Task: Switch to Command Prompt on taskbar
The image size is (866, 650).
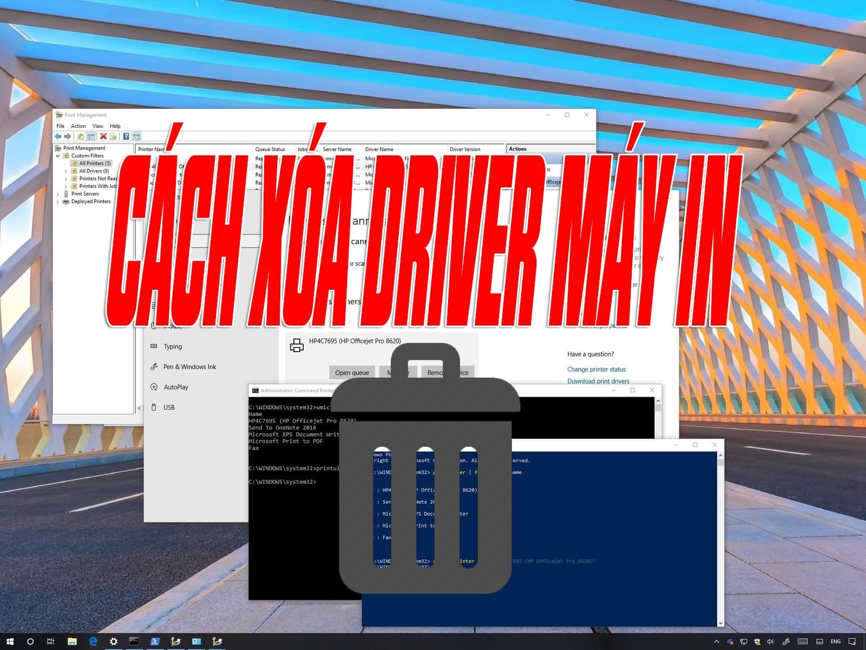Action: pos(134,641)
